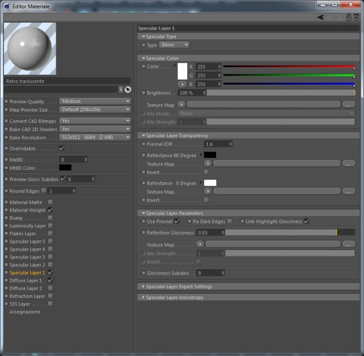Click the lock icon in top toolbar

349,17
